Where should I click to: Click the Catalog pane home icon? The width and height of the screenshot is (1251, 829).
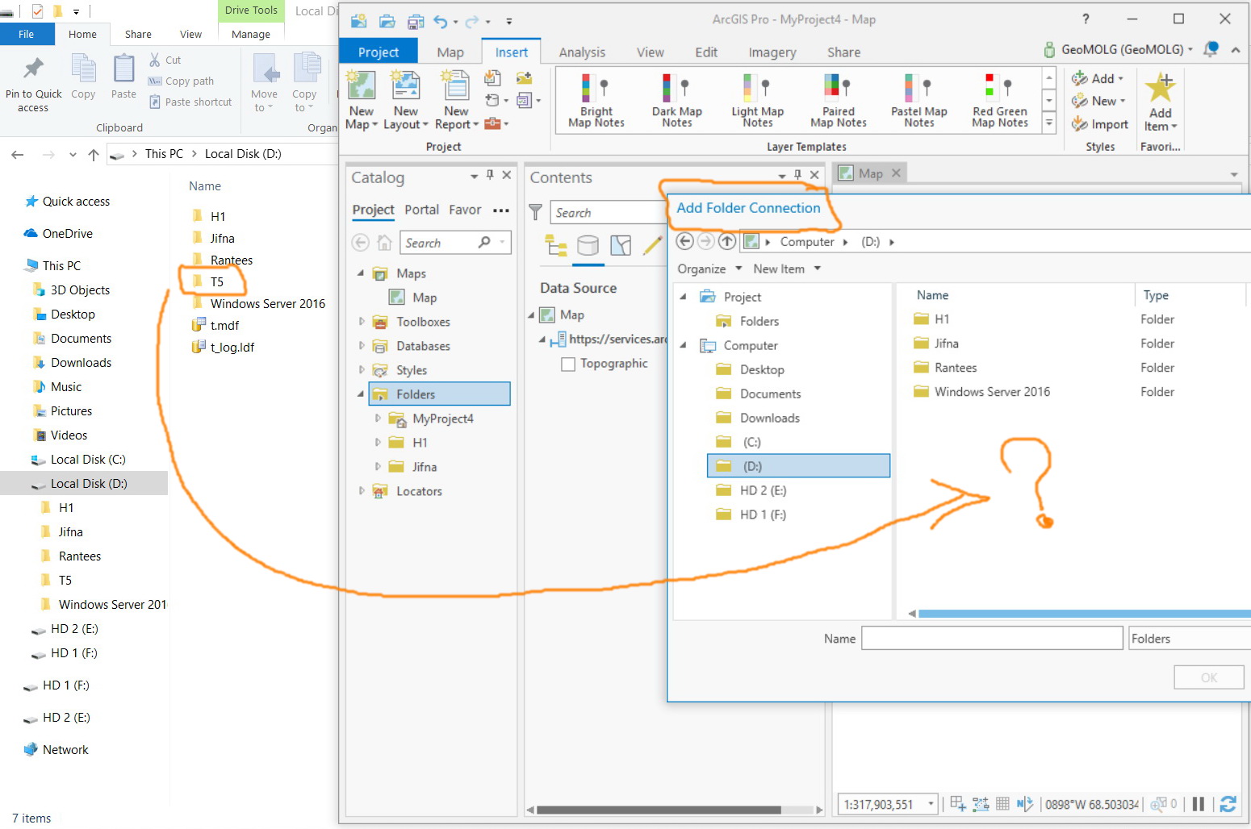(x=385, y=243)
